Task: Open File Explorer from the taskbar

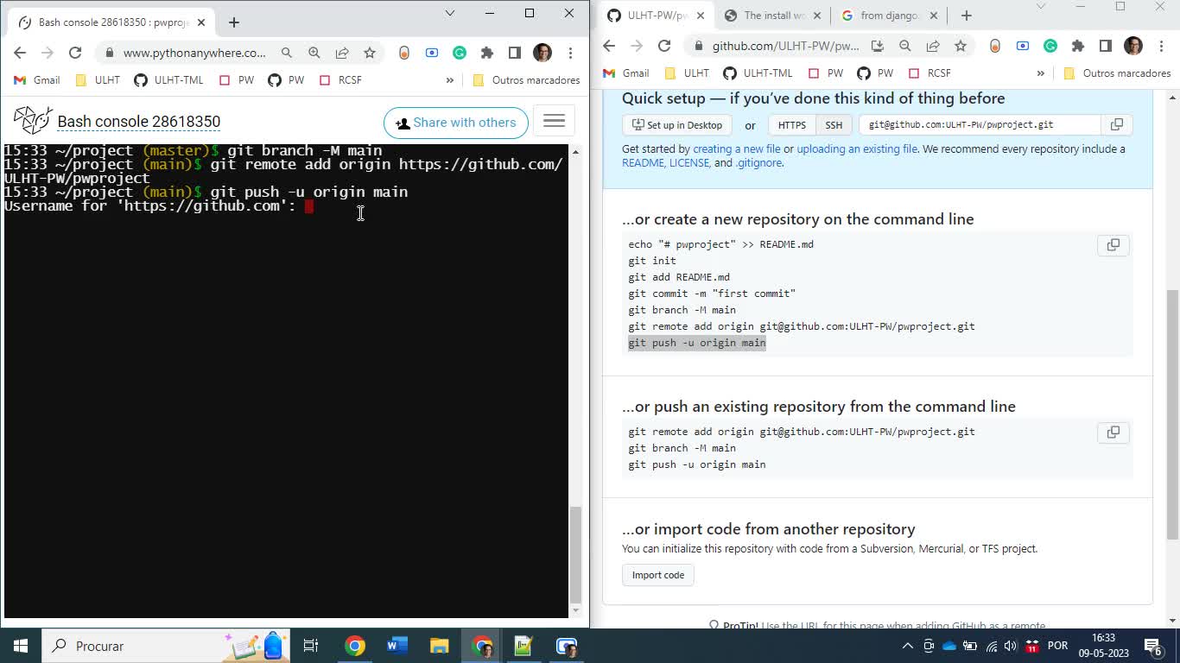Action: click(x=439, y=645)
